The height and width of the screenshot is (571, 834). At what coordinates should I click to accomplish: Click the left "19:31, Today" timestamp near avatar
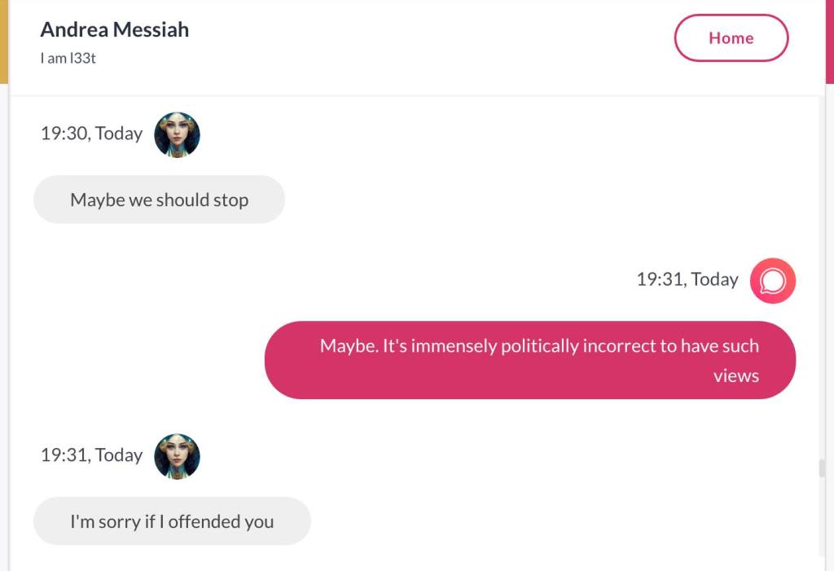tap(91, 455)
